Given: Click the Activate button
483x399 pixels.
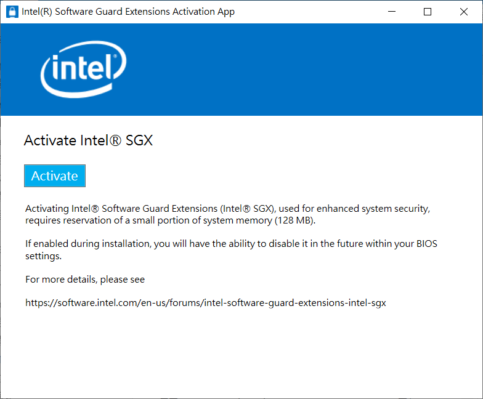Looking at the screenshot, I should point(55,175).
